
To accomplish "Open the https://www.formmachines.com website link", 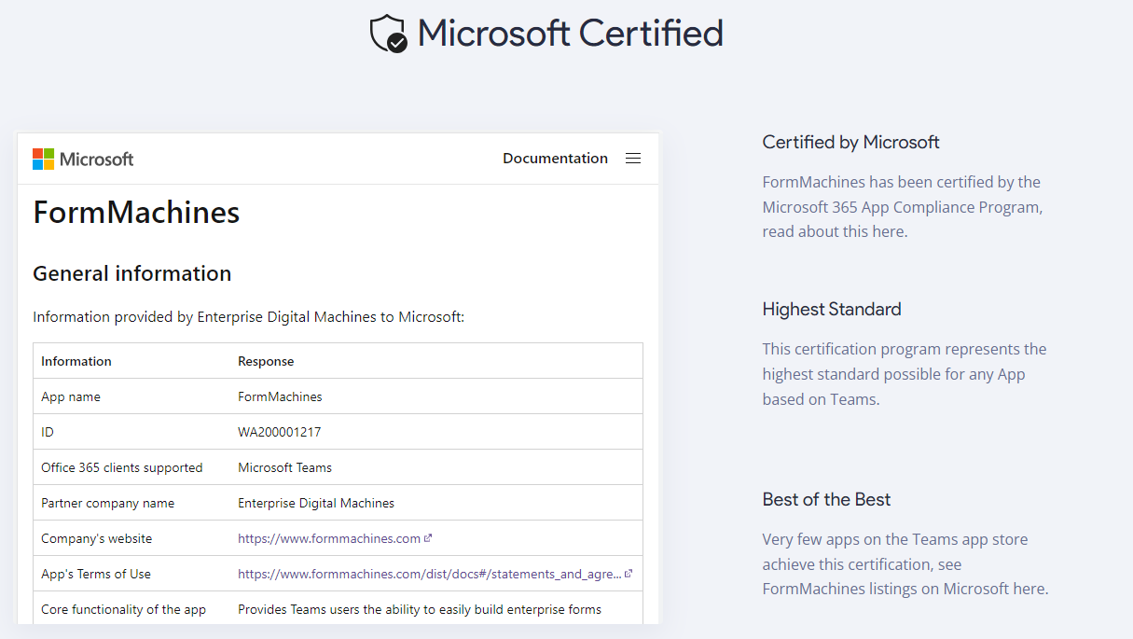I will (329, 538).
